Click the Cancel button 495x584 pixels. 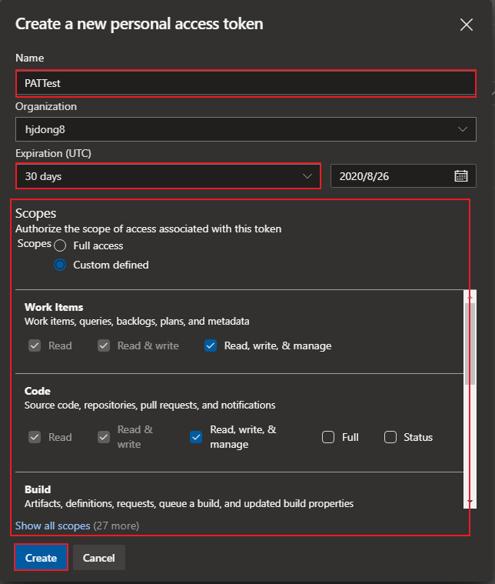tap(99, 558)
